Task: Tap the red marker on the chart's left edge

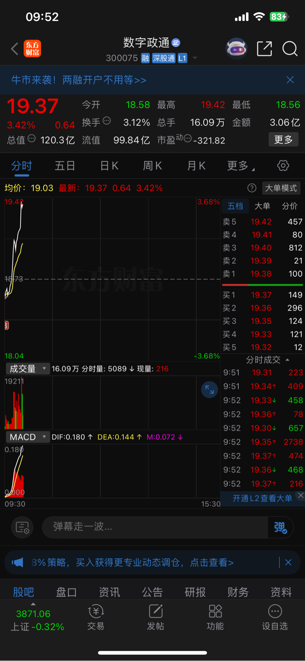Action: tap(6, 326)
